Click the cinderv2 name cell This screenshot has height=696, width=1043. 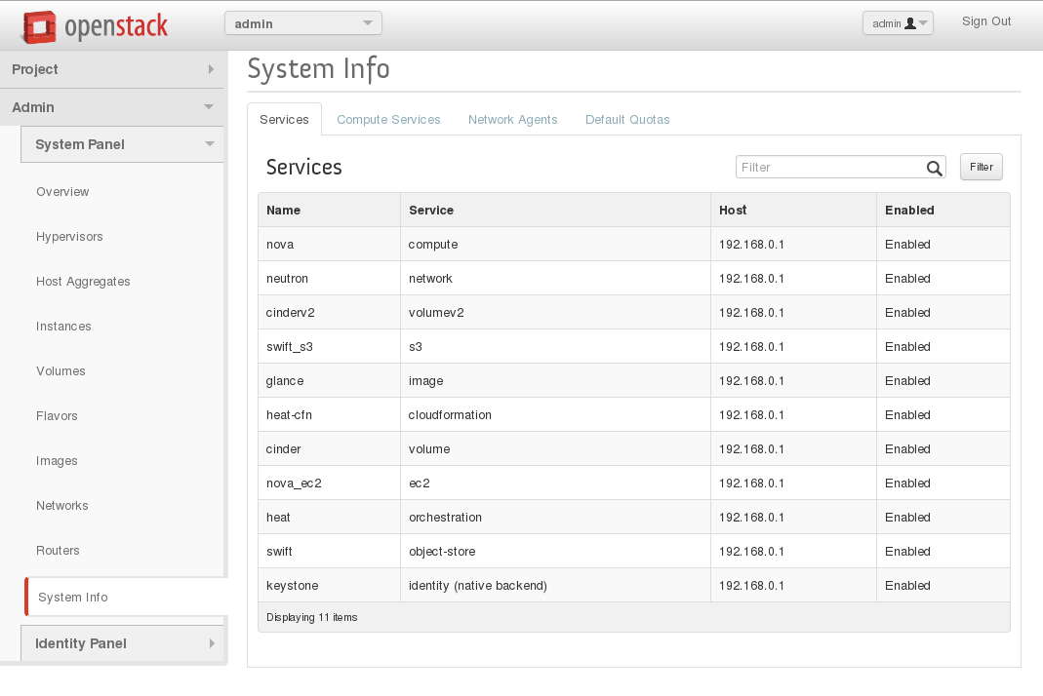[x=329, y=313]
